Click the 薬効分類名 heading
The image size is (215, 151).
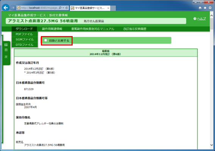click(23, 118)
